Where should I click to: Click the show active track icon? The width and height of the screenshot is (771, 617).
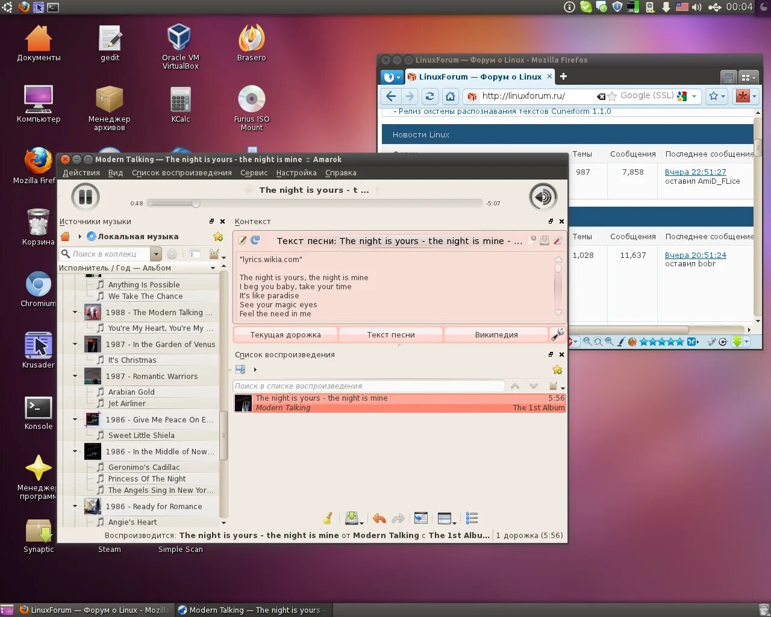coord(421,518)
